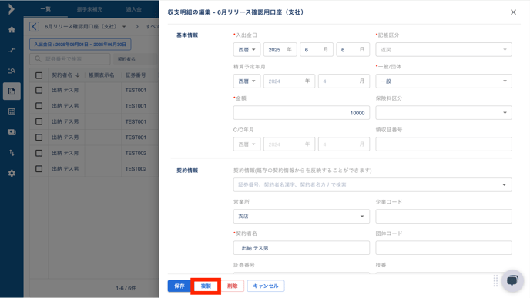Click the home icon in sidebar

[x=12, y=30]
